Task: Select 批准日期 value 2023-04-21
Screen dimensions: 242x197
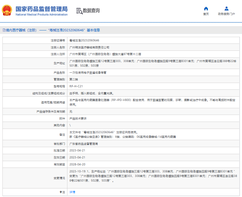Action: (x=77, y=150)
